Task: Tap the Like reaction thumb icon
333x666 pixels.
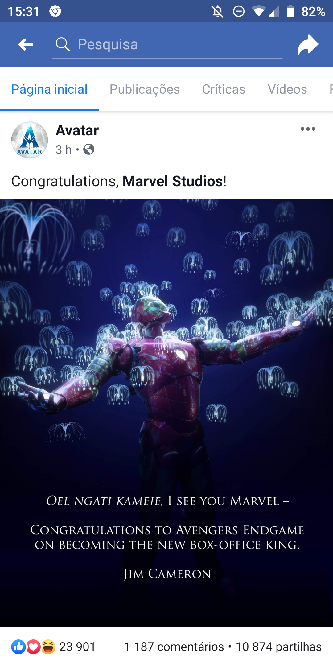Action: pos(18,647)
